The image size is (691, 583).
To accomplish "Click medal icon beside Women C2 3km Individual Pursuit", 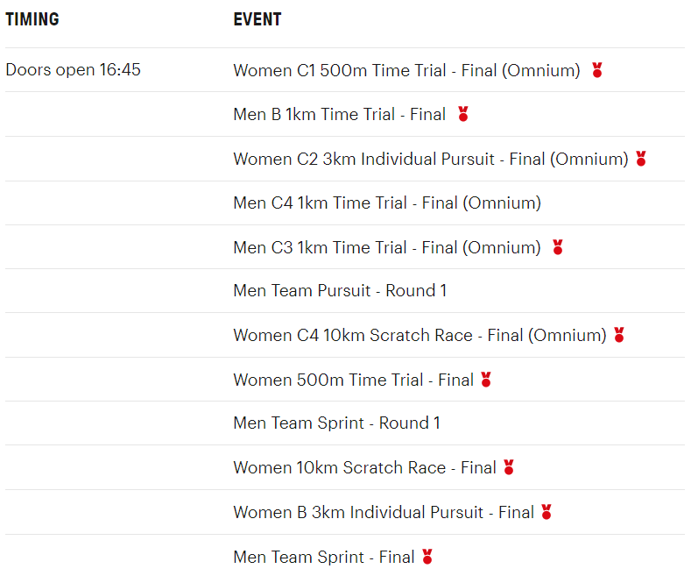I will (641, 159).
